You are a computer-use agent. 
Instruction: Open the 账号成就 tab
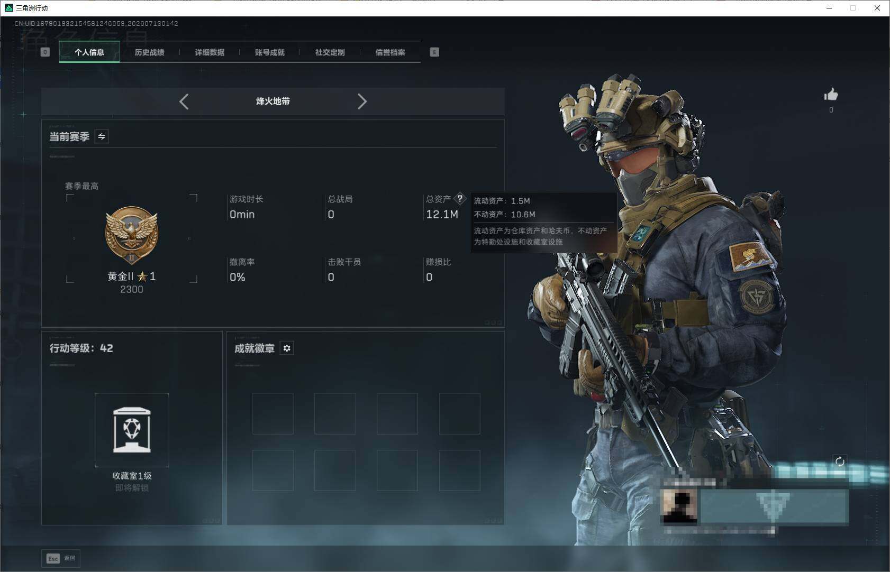point(270,52)
